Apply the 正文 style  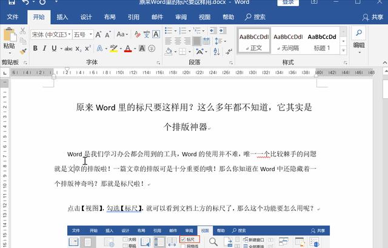(253, 41)
